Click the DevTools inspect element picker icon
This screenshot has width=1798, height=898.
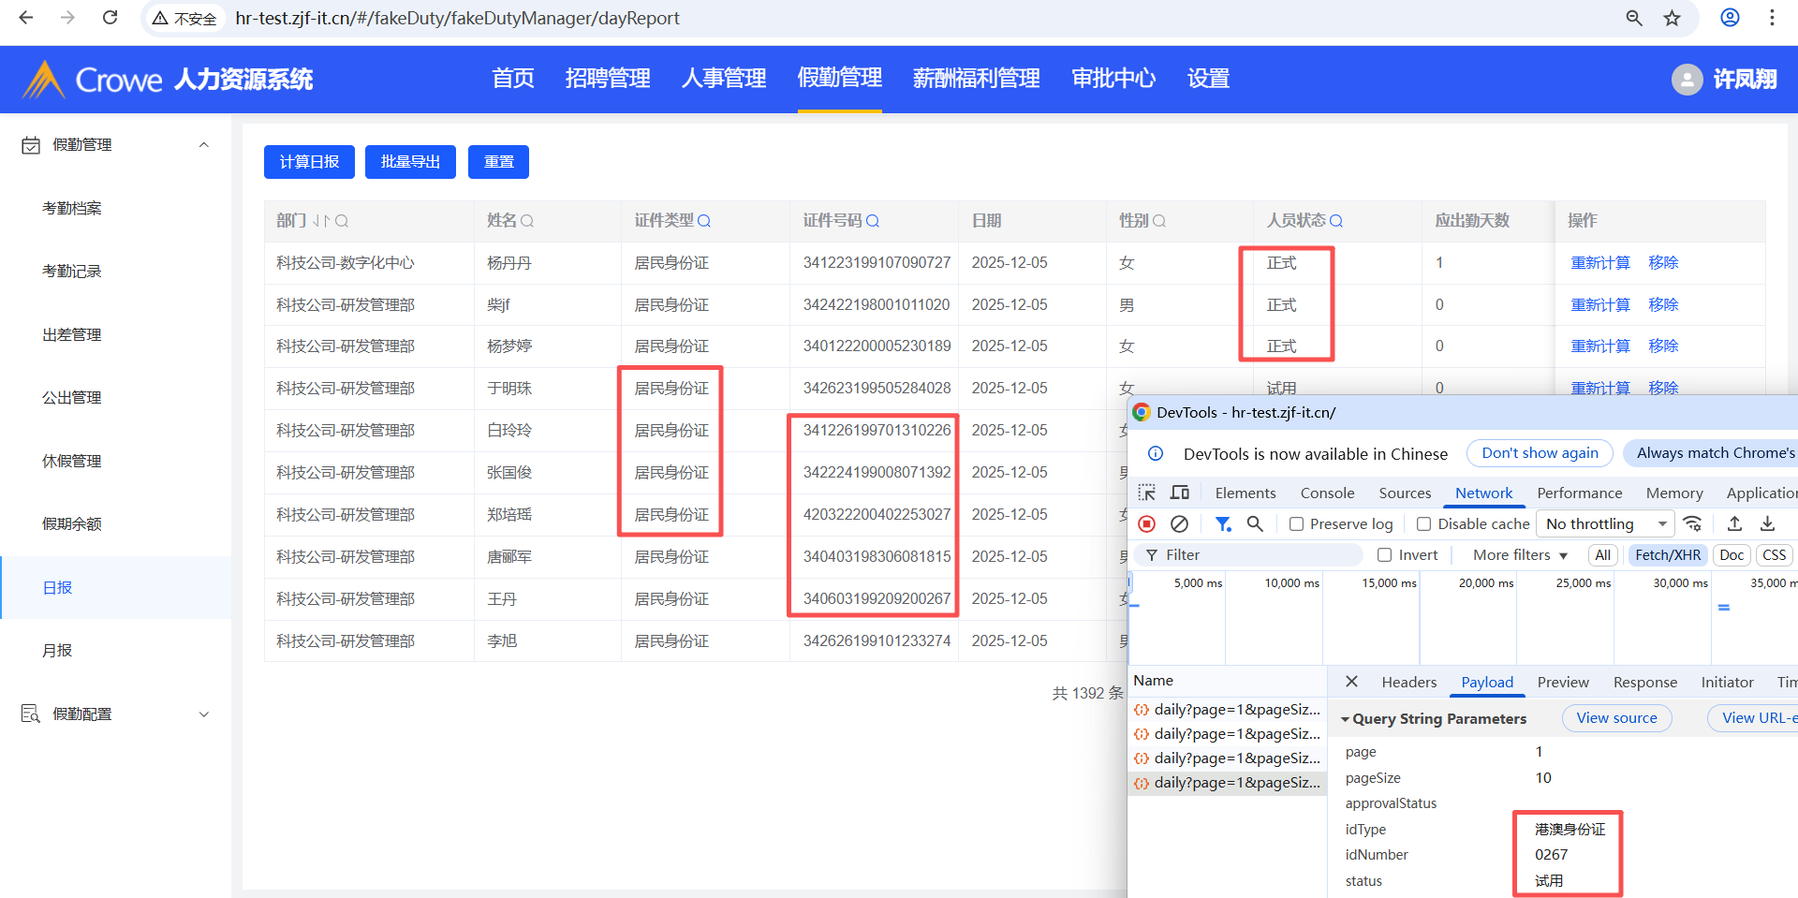coord(1146,493)
